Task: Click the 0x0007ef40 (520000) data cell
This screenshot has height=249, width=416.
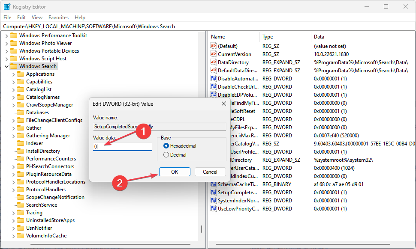Action: click(x=336, y=136)
